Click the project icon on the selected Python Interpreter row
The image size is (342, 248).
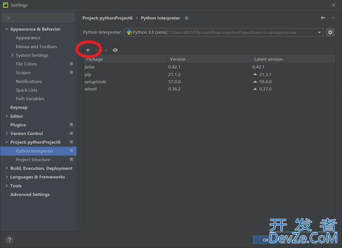pyautogui.click(x=71, y=151)
